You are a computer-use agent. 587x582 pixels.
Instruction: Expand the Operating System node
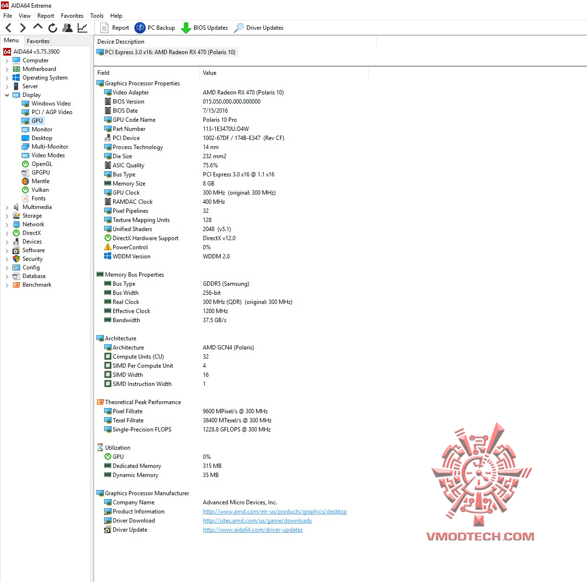[x=7, y=78]
